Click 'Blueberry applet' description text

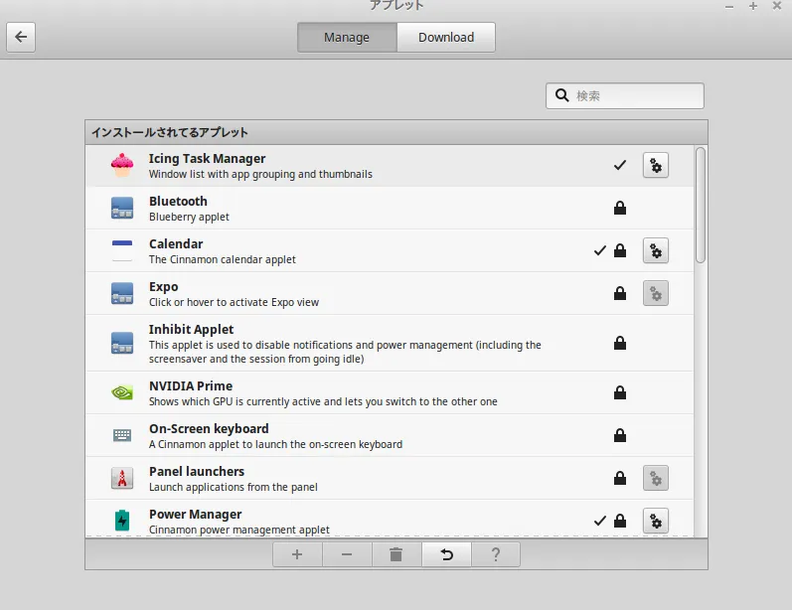tap(189, 218)
